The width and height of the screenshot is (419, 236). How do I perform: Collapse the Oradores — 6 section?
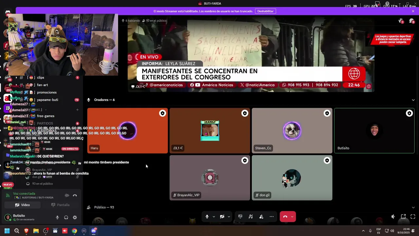(413, 100)
